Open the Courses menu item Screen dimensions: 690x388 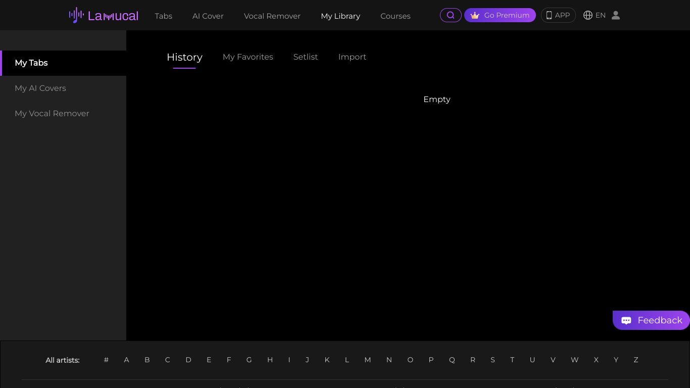(396, 16)
